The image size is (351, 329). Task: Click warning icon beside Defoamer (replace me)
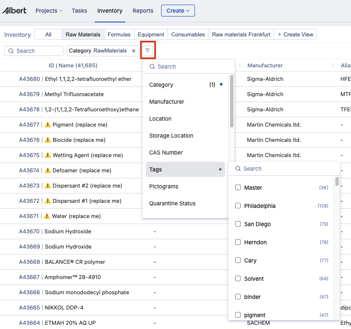pyautogui.click(x=48, y=171)
